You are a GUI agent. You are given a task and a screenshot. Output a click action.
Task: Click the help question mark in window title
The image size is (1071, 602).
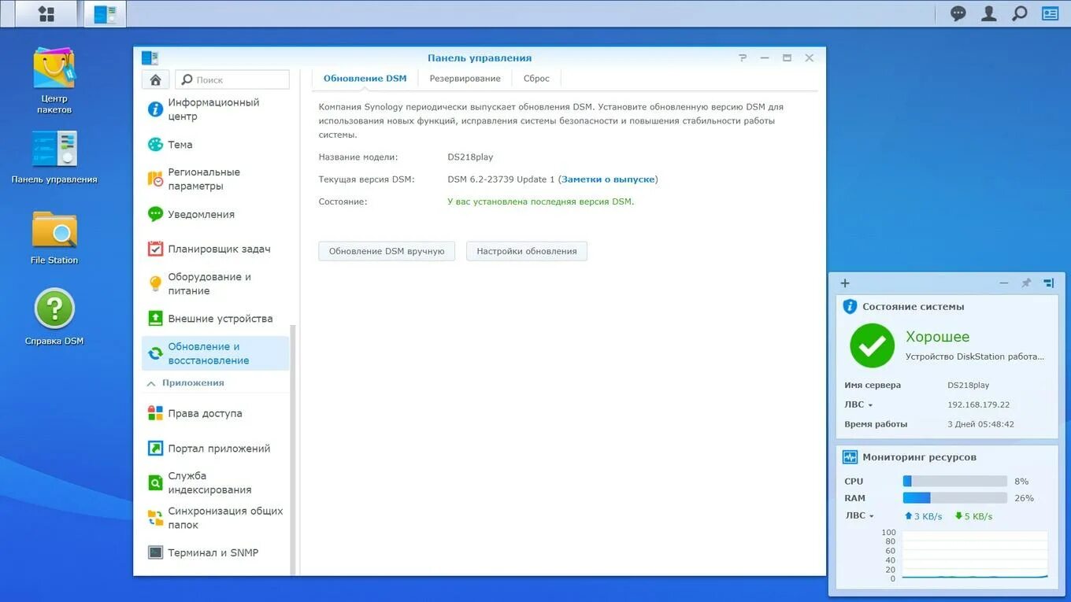[x=743, y=58]
